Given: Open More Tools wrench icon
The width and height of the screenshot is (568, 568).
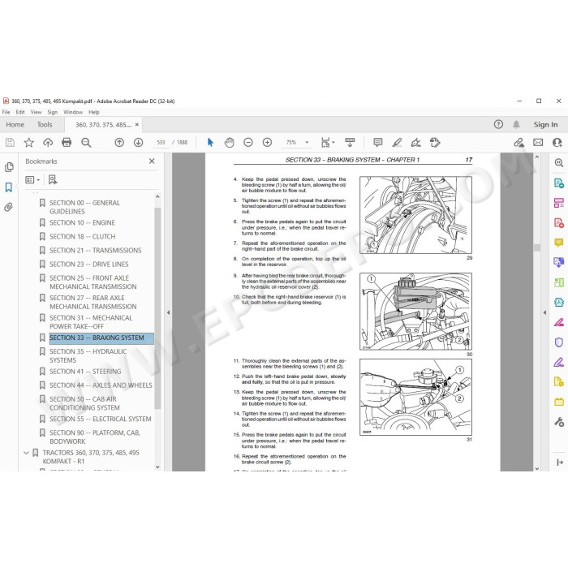Looking at the screenshot, I should (x=558, y=422).
